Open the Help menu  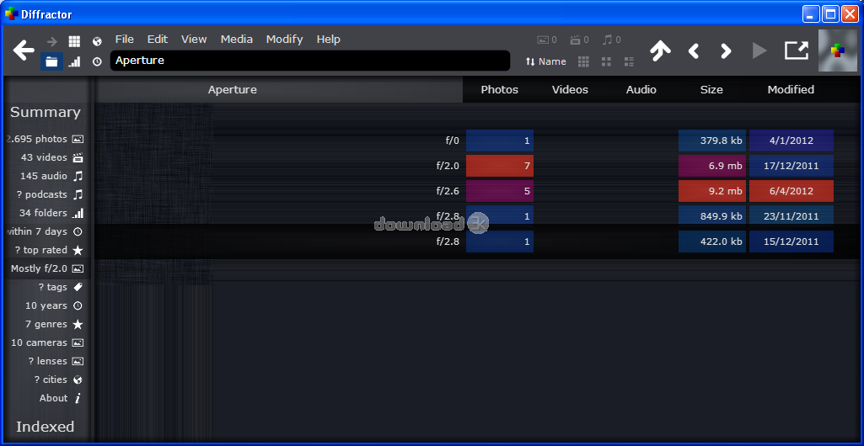tap(329, 39)
